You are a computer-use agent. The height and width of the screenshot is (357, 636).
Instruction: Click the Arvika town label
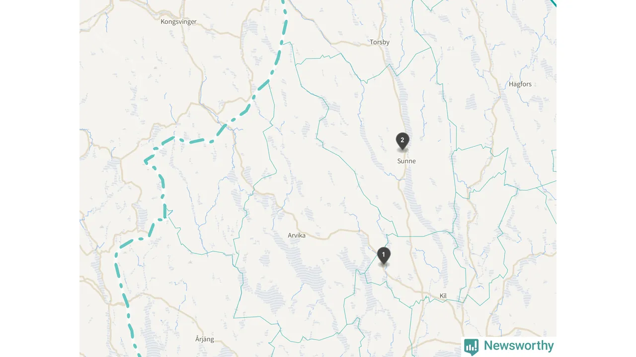point(297,236)
